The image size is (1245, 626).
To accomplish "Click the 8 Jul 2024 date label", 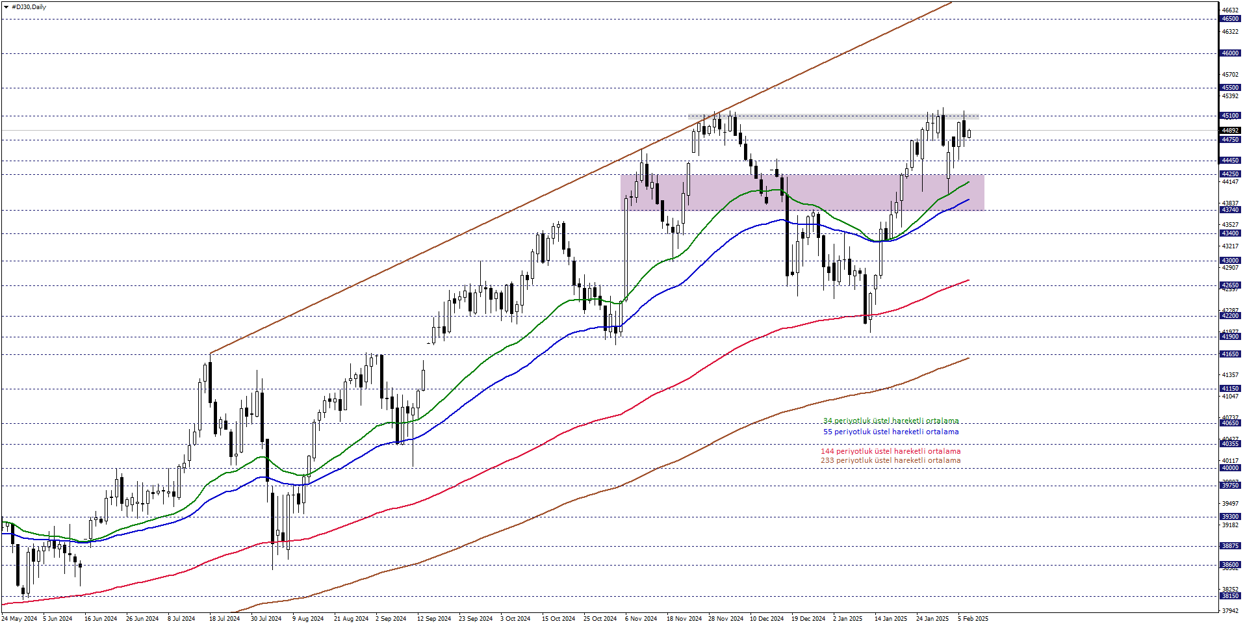I will 181,619.
